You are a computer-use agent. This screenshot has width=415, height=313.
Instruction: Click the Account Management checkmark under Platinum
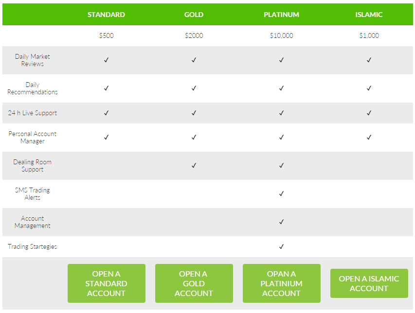(x=281, y=222)
